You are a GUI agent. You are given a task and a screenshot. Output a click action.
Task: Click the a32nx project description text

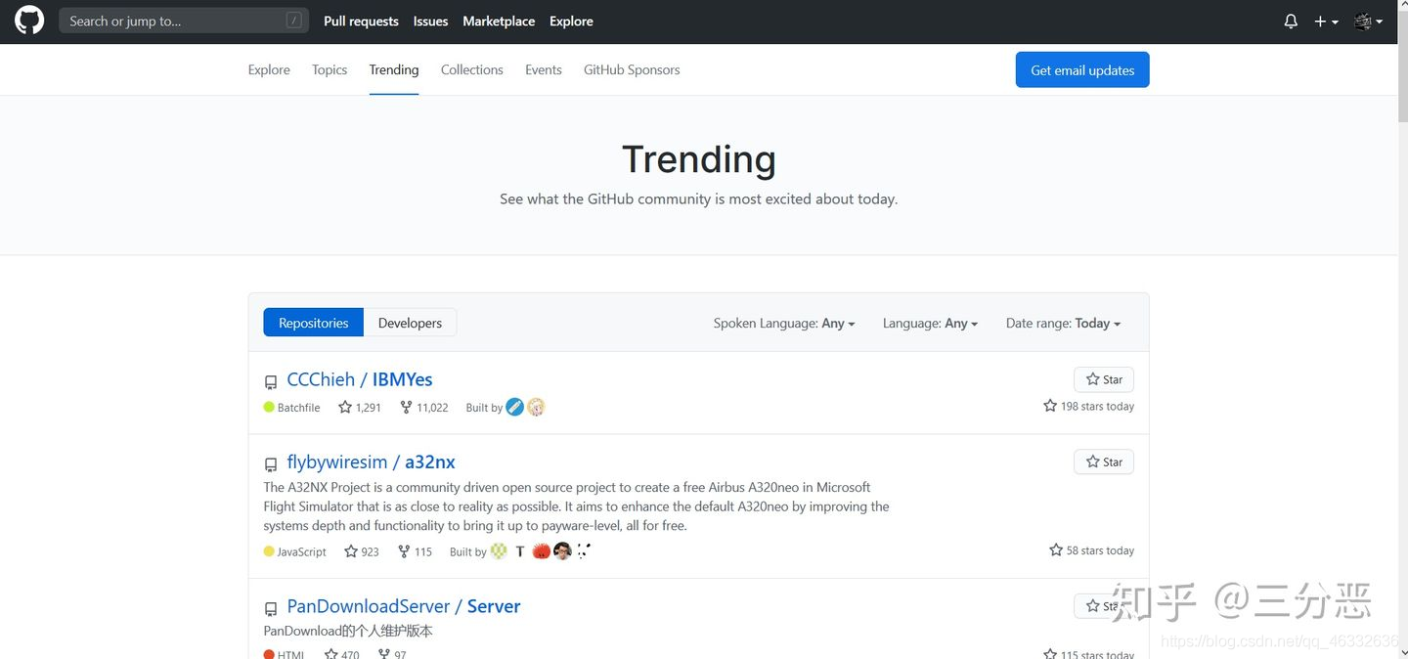pos(576,506)
